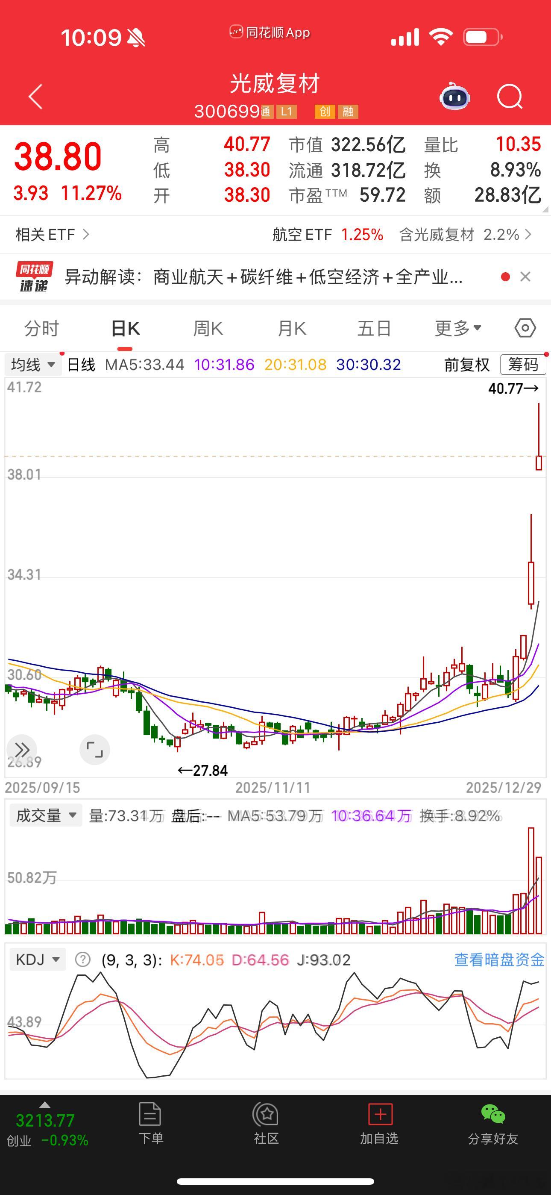This screenshot has height=1195, width=551.
Task: Open the search magnifier icon
Action: pyautogui.click(x=510, y=97)
